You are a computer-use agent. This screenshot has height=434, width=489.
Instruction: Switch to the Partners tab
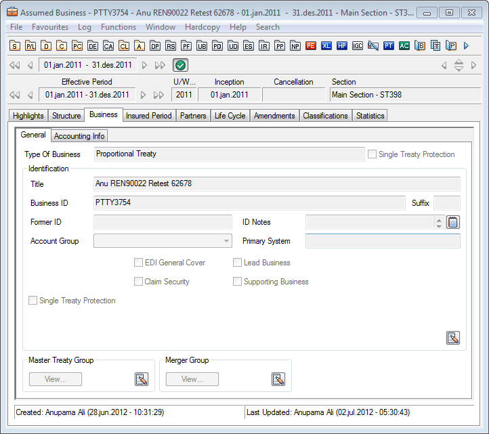(x=193, y=116)
